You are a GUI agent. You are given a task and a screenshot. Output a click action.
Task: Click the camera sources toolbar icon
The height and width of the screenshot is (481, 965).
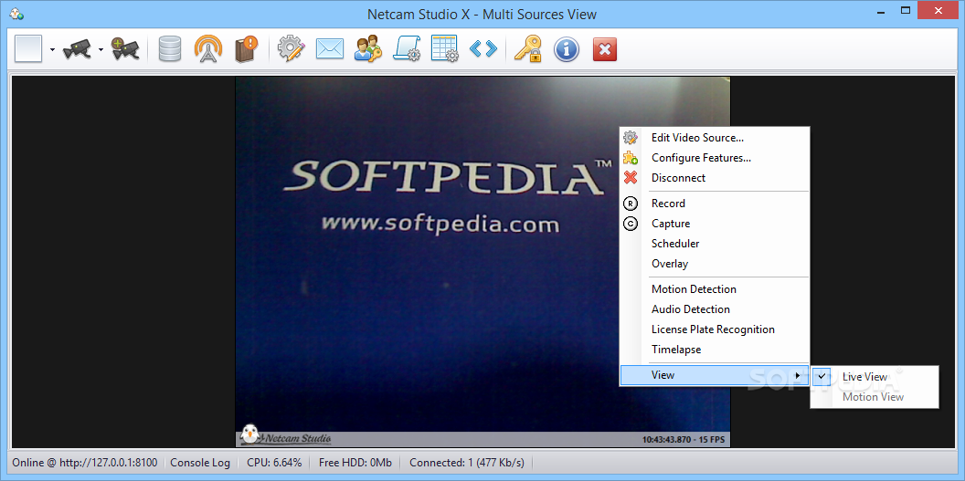(x=77, y=48)
